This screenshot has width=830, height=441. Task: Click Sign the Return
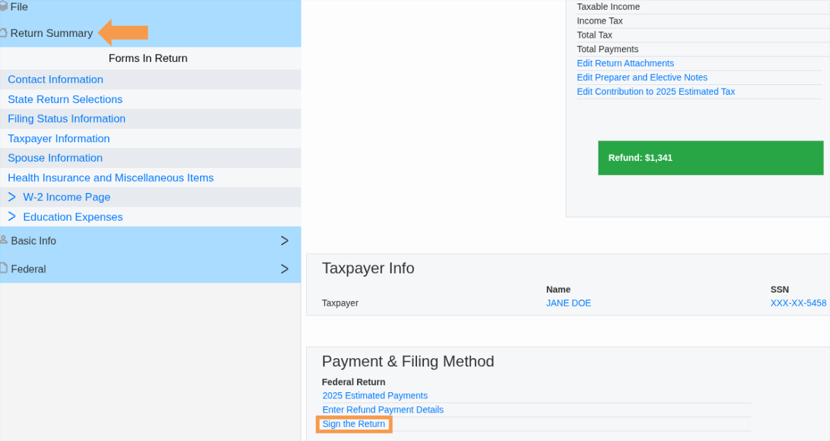click(x=354, y=424)
